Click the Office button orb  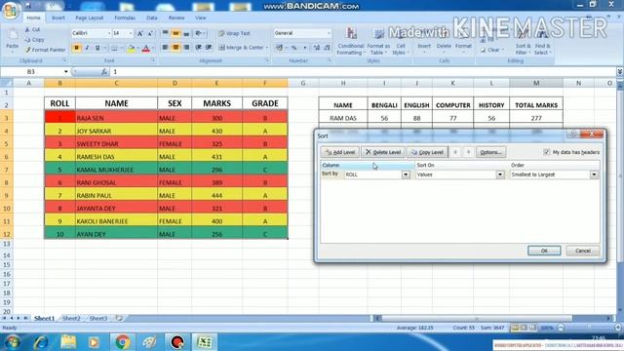11,11
